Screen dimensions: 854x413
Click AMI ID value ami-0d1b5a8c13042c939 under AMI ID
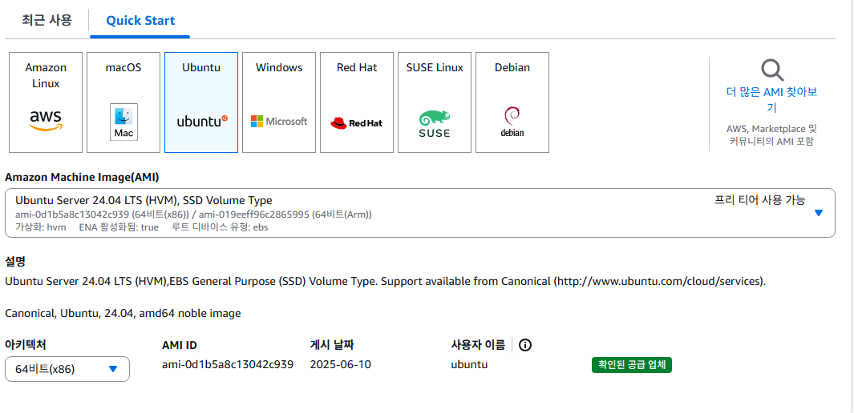[228, 364]
